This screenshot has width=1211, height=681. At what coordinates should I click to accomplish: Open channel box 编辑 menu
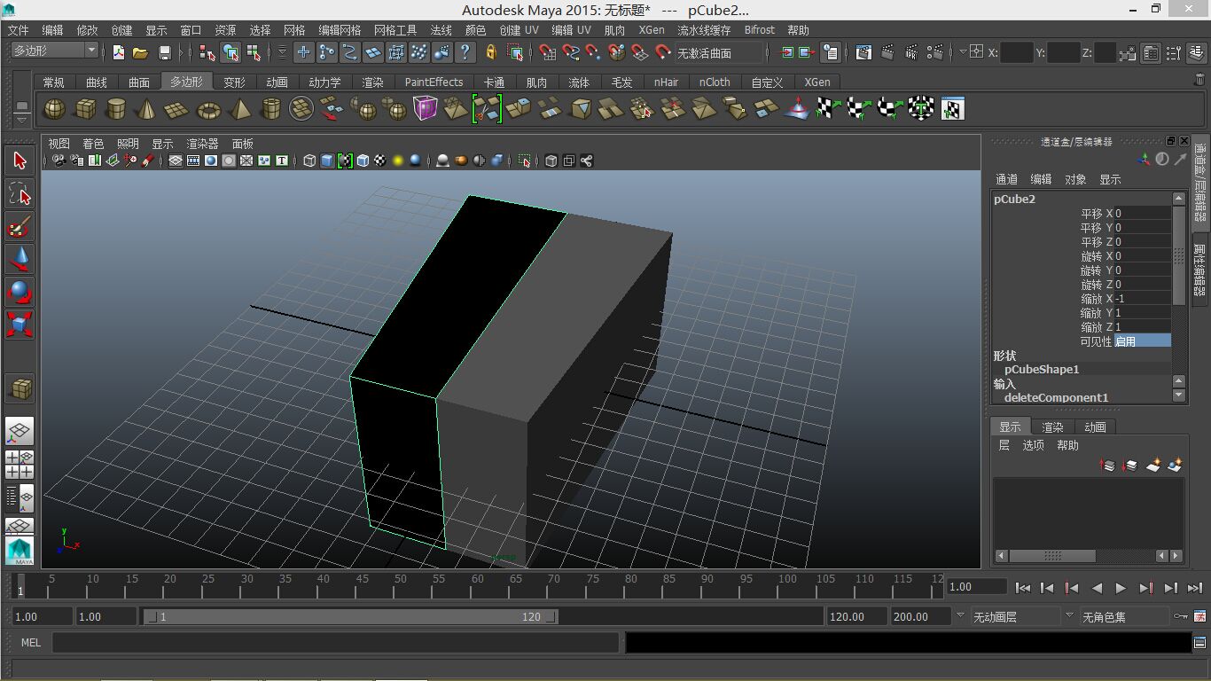point(1041,179)
